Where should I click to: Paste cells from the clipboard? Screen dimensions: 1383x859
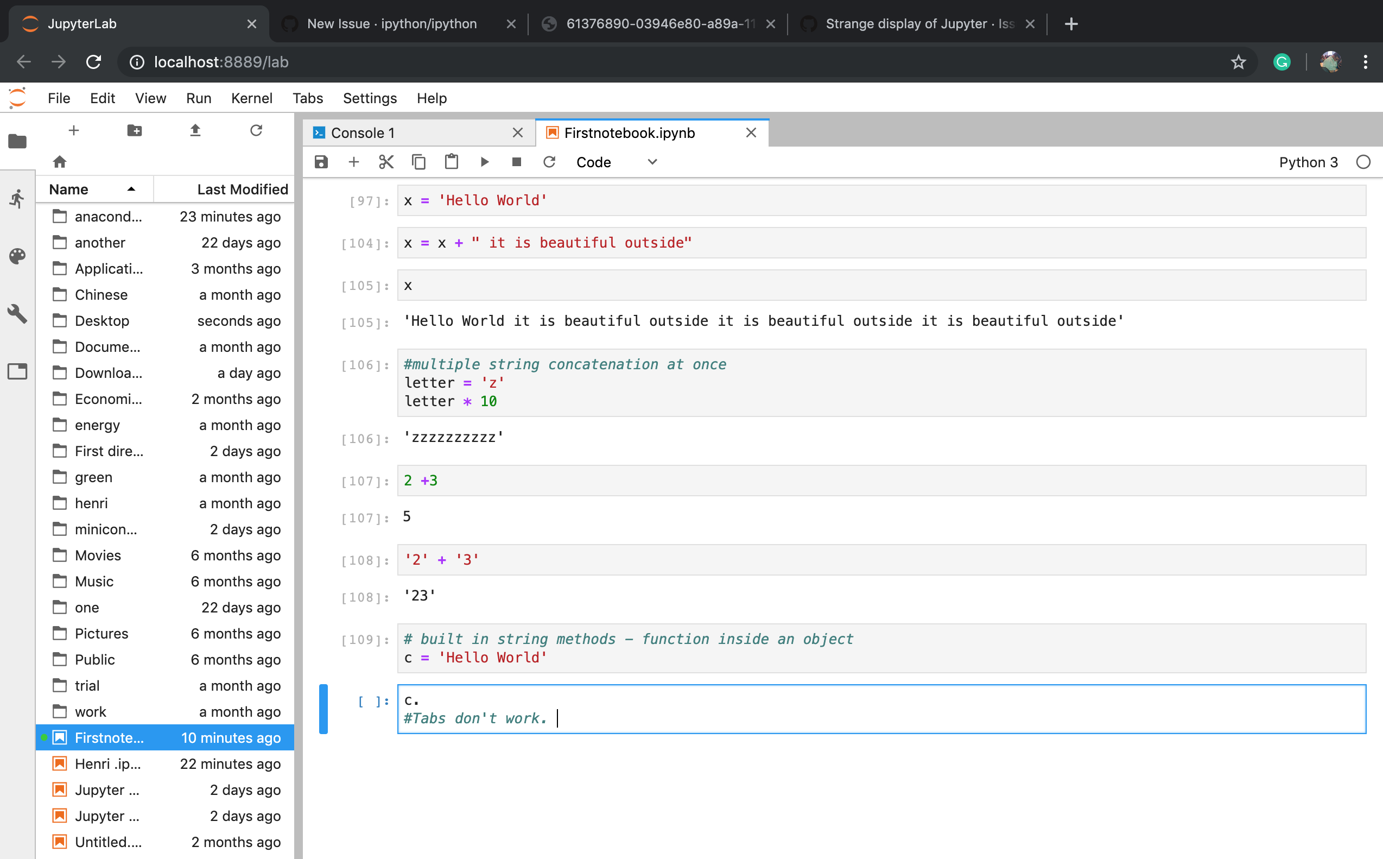click(452, 162)
